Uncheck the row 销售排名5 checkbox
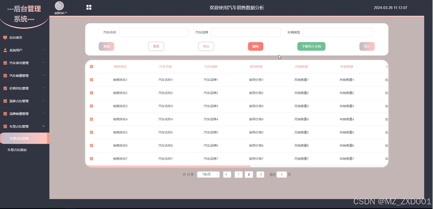433x209 pixels. (x=92, y=132)
